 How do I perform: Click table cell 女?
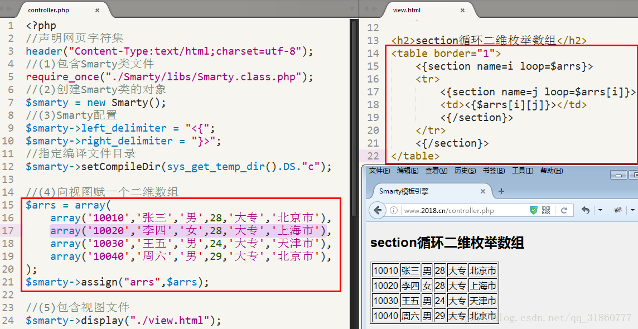coord(427,286)
